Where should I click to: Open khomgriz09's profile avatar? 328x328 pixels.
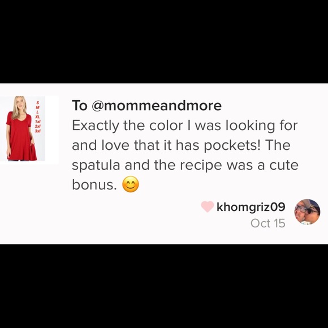(x=307, y=212)
